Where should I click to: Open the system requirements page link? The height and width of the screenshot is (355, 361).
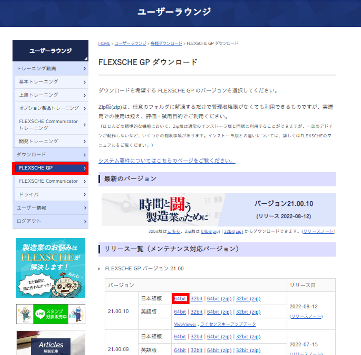[167, 161]
